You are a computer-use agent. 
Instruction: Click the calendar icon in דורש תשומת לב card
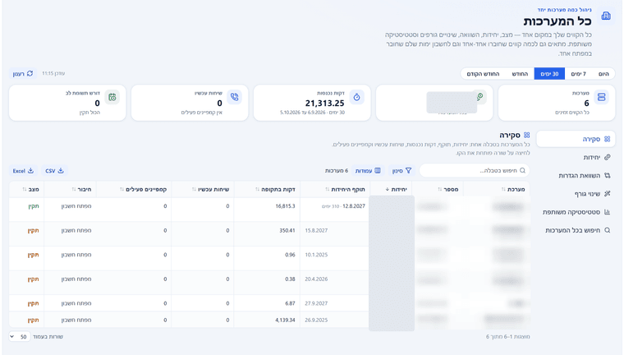[112, 97]
